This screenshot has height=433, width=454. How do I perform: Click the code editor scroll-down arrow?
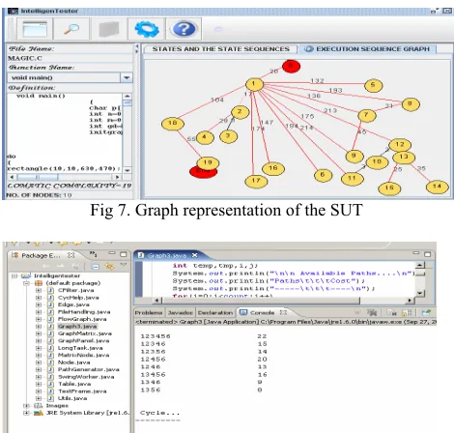click(420, 293)
